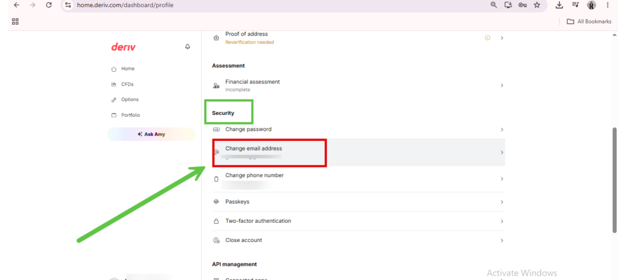Go back using browser back arrow
618x280 pixels.
[x=16, y=5]
